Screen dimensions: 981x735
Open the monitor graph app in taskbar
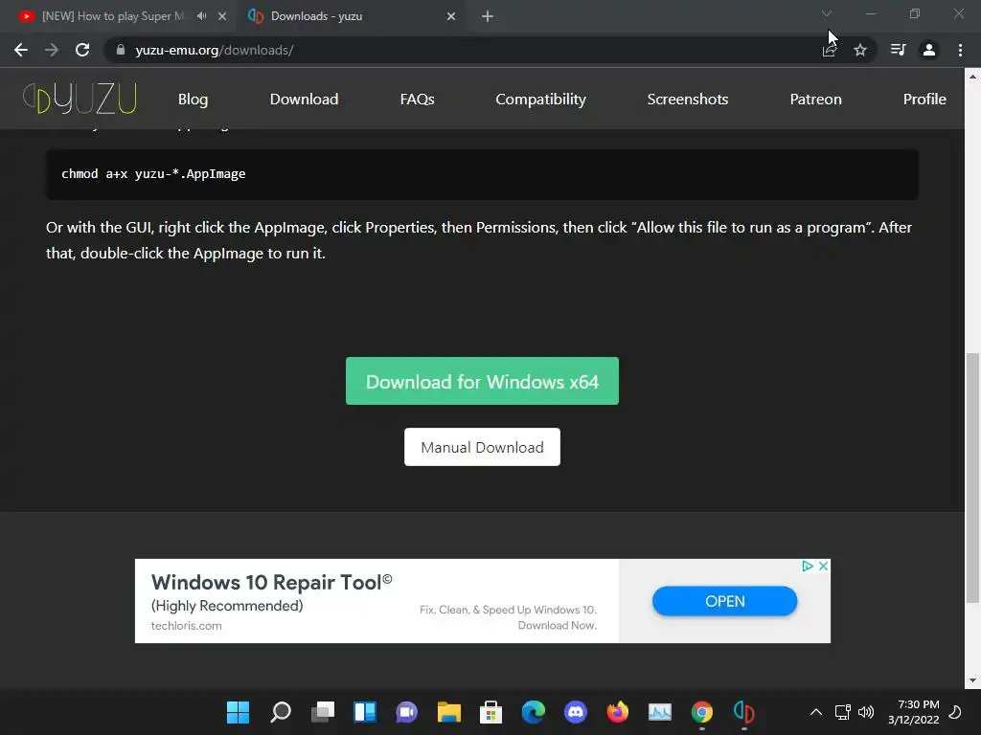coord(660,712)
